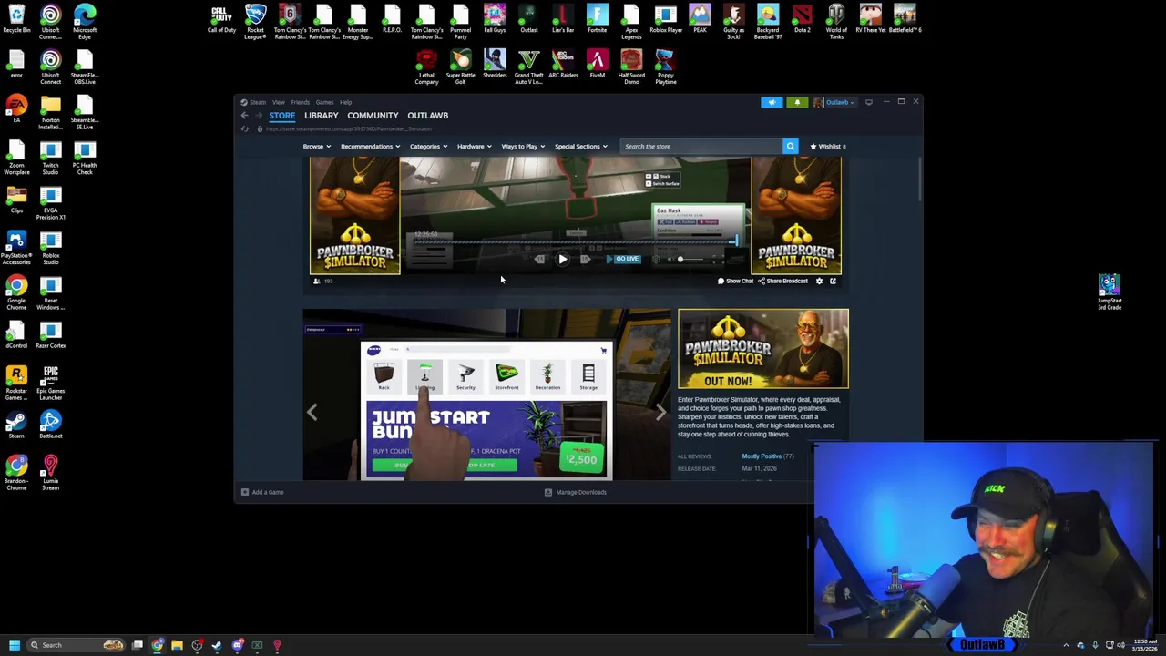
Task: Click Mostly Positive reviews link
Action: coord(762,456)
